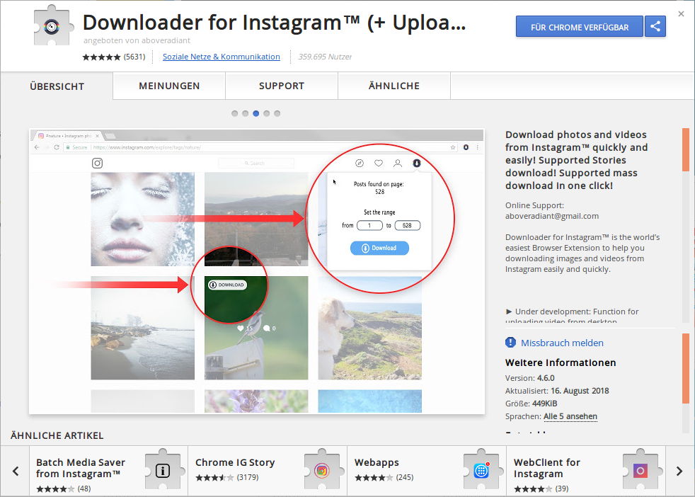
Task: Open the WebClient for Instagram icon
Action: pyautogui.click(x=641, y=470)
